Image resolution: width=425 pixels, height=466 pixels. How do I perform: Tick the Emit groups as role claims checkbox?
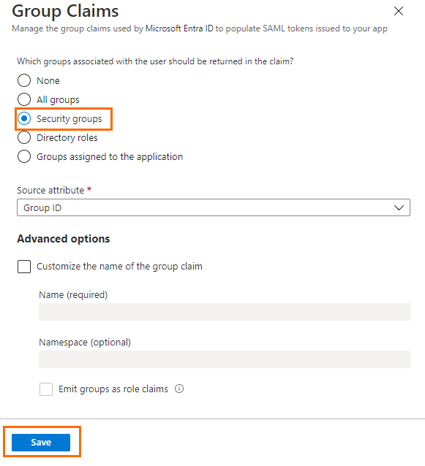pos(46,389)
